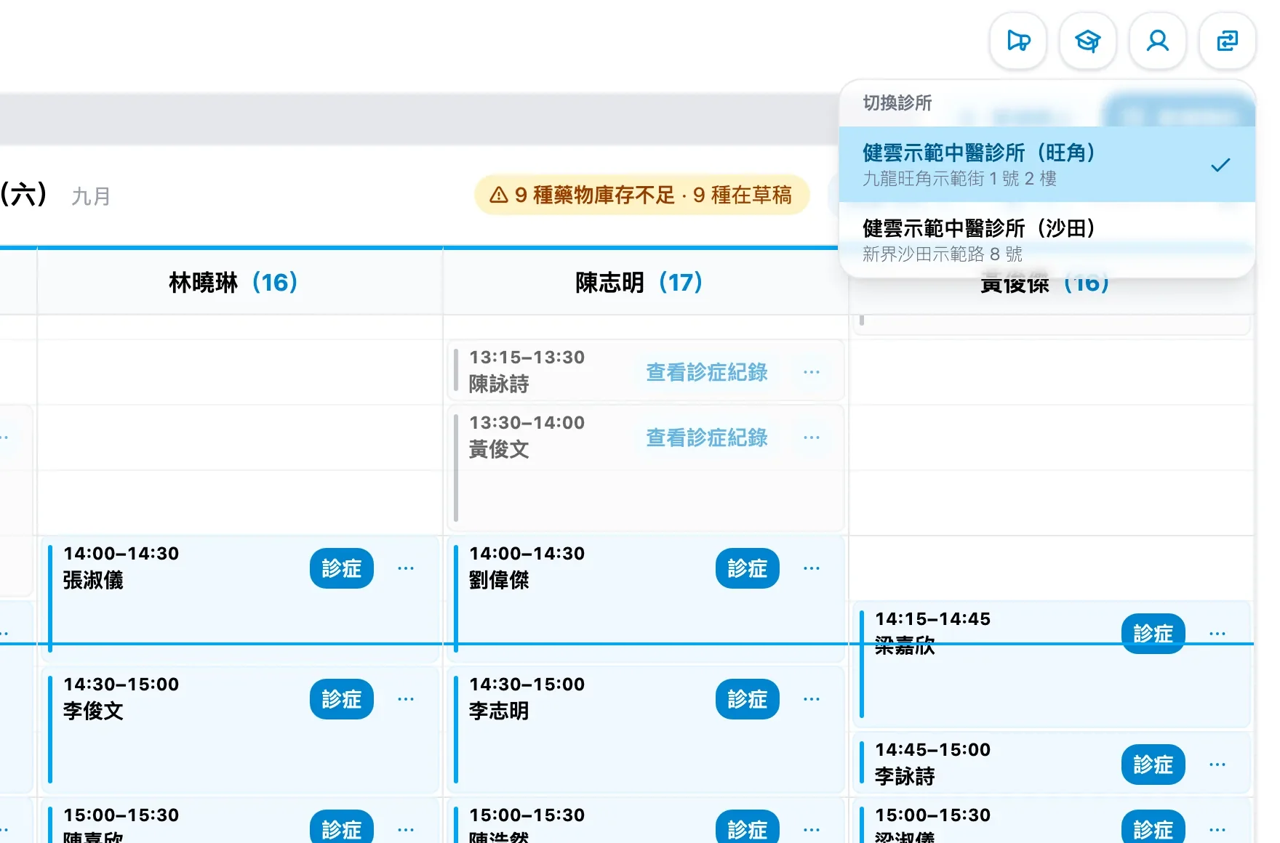Viewport: 1280px width, 843px height.
Task: Click patient name 李志明
Action: click(499, 711)
